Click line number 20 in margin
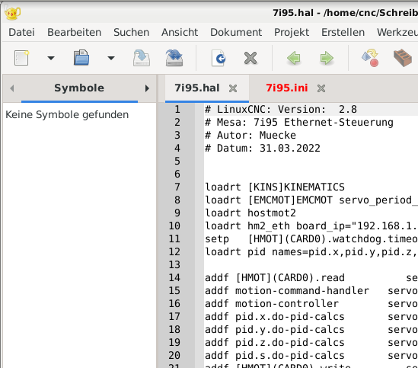The image size is (418, 368). click(x=174, y=356)
